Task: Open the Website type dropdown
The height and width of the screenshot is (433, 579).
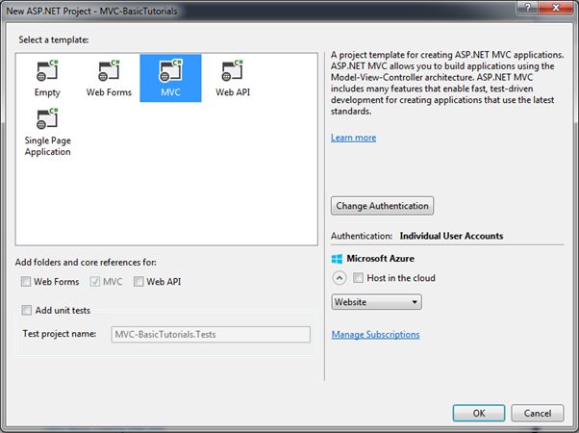Action: 376,302
